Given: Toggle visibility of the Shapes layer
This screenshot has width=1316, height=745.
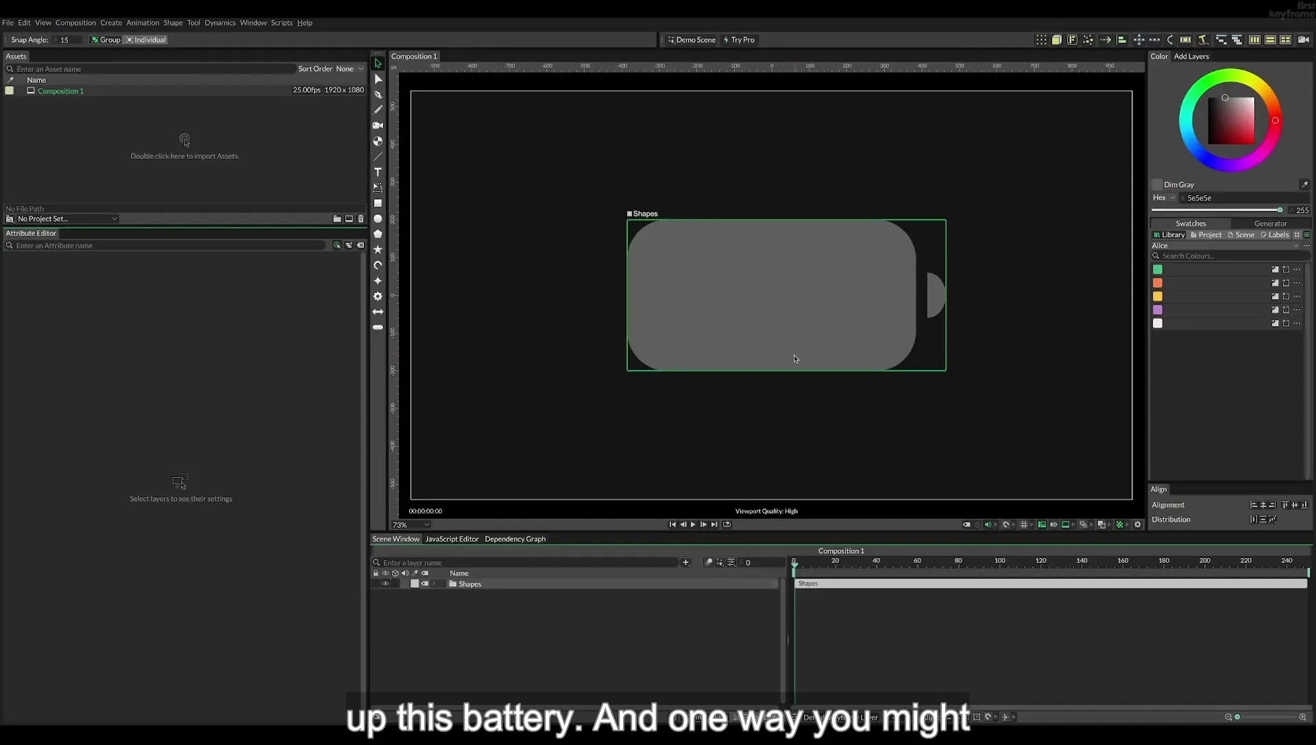Looking at the screenshot, I should [385, 584].
